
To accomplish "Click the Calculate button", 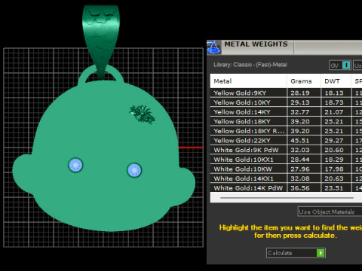I will pos(296,253).
